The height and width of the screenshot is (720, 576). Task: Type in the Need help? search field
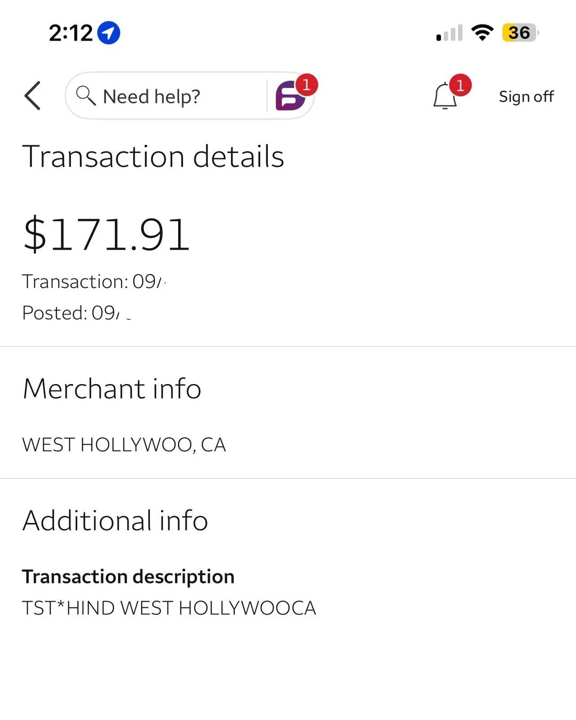[171, 97]
